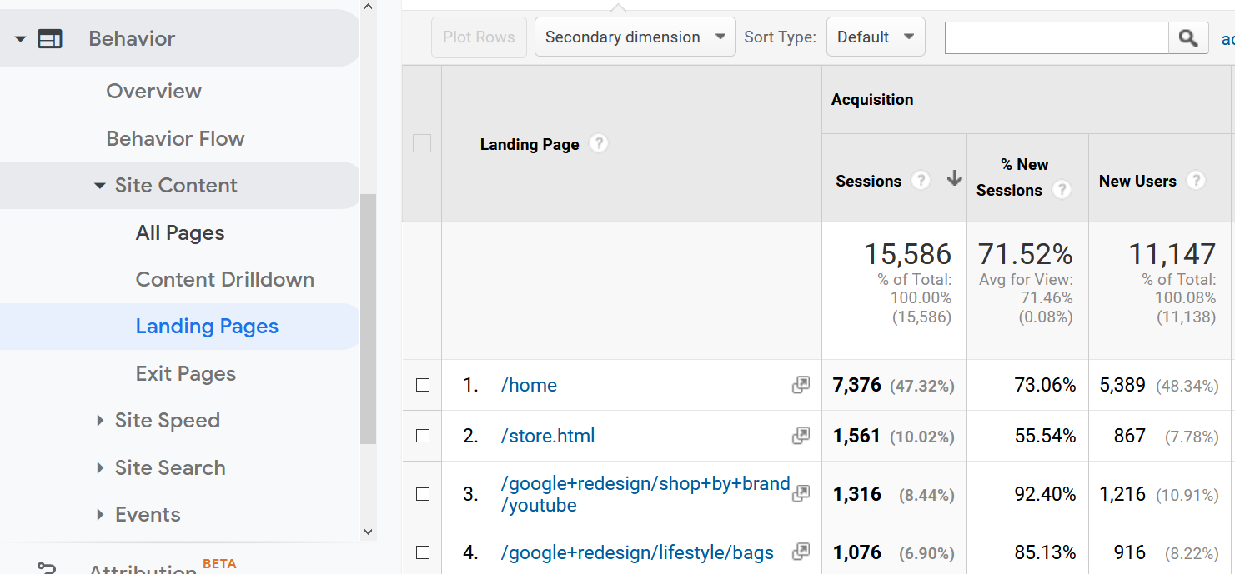This screenshot has height=574, width=1235.
Task: Tick the select-all checkbox in table header
Action: (x=422, y=143)
